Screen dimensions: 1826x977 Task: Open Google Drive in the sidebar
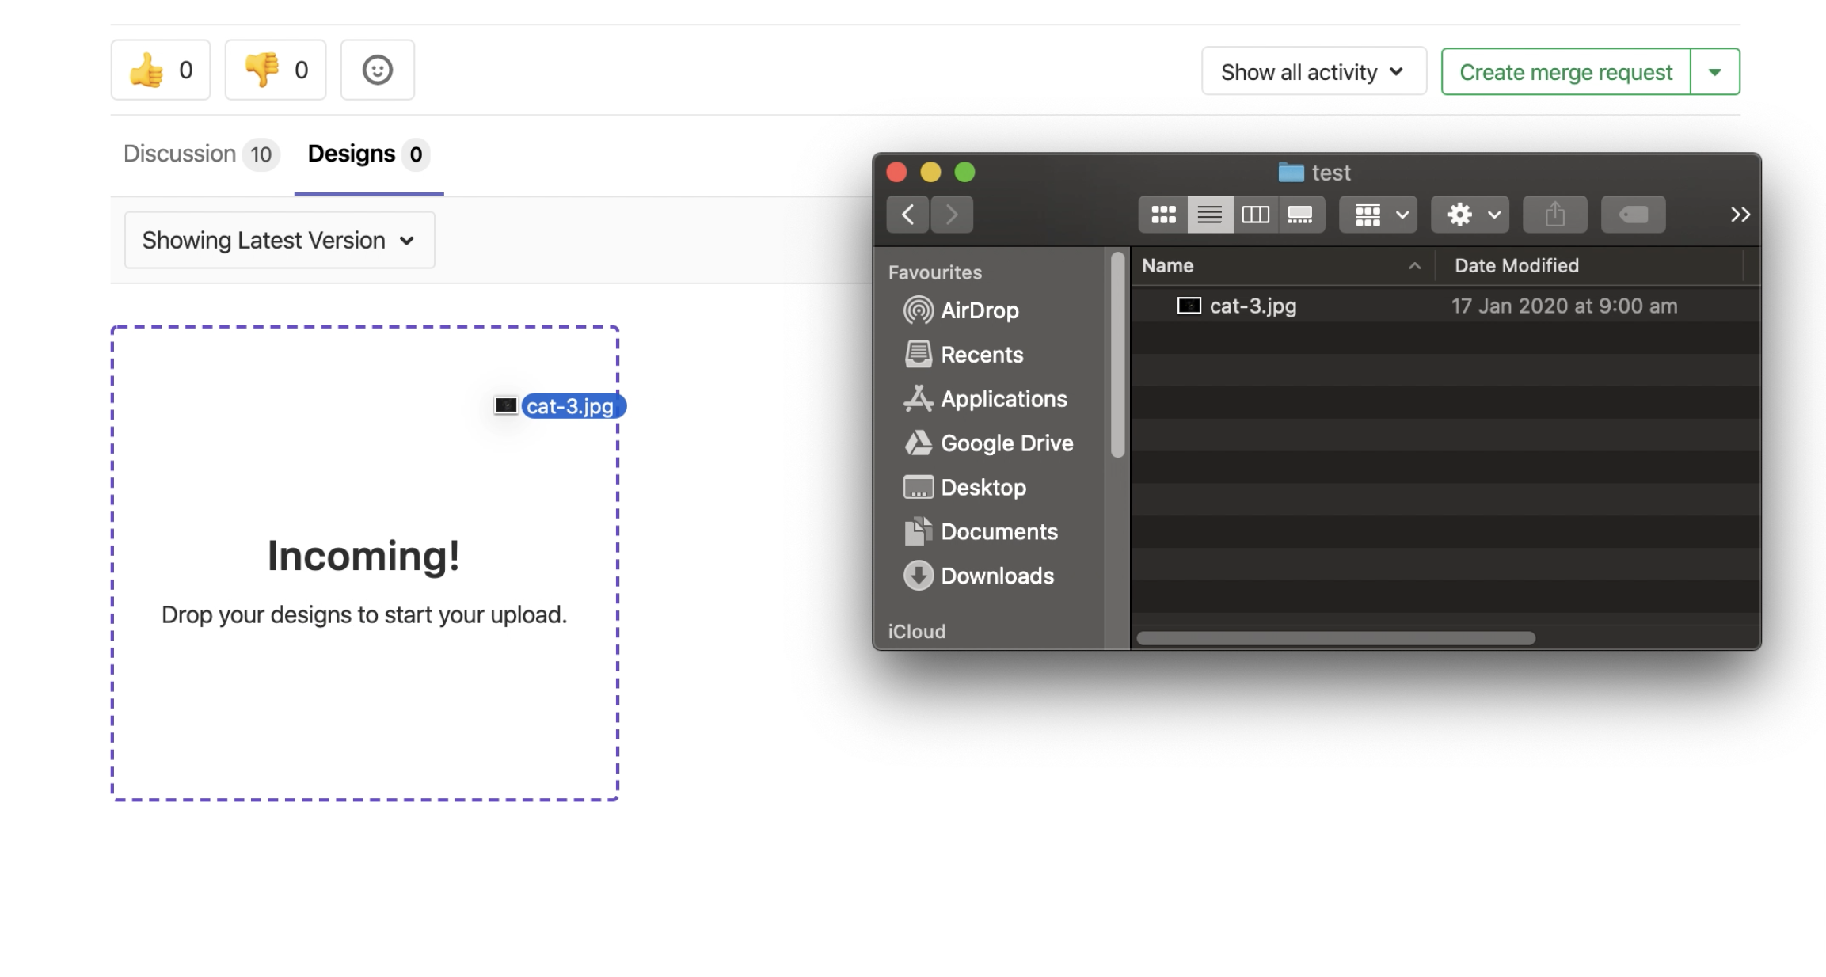(1006, 443)
